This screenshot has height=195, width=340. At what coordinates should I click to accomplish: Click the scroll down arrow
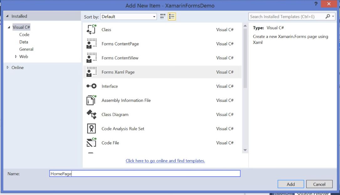pos(245,150)
